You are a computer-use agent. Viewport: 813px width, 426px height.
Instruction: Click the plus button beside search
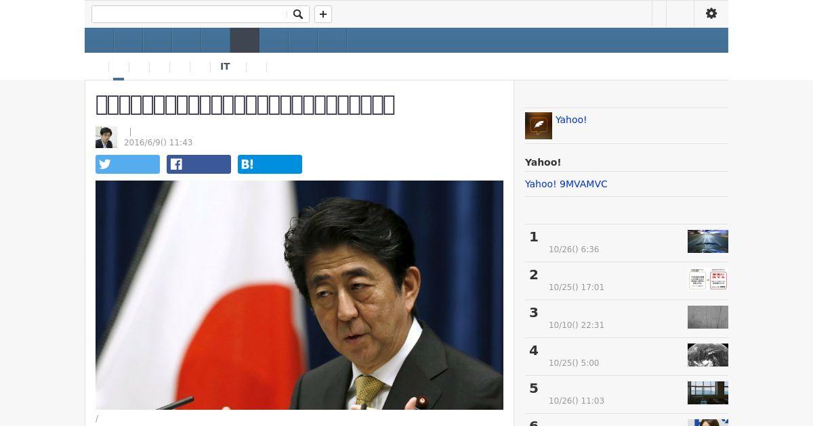[323, 14]
